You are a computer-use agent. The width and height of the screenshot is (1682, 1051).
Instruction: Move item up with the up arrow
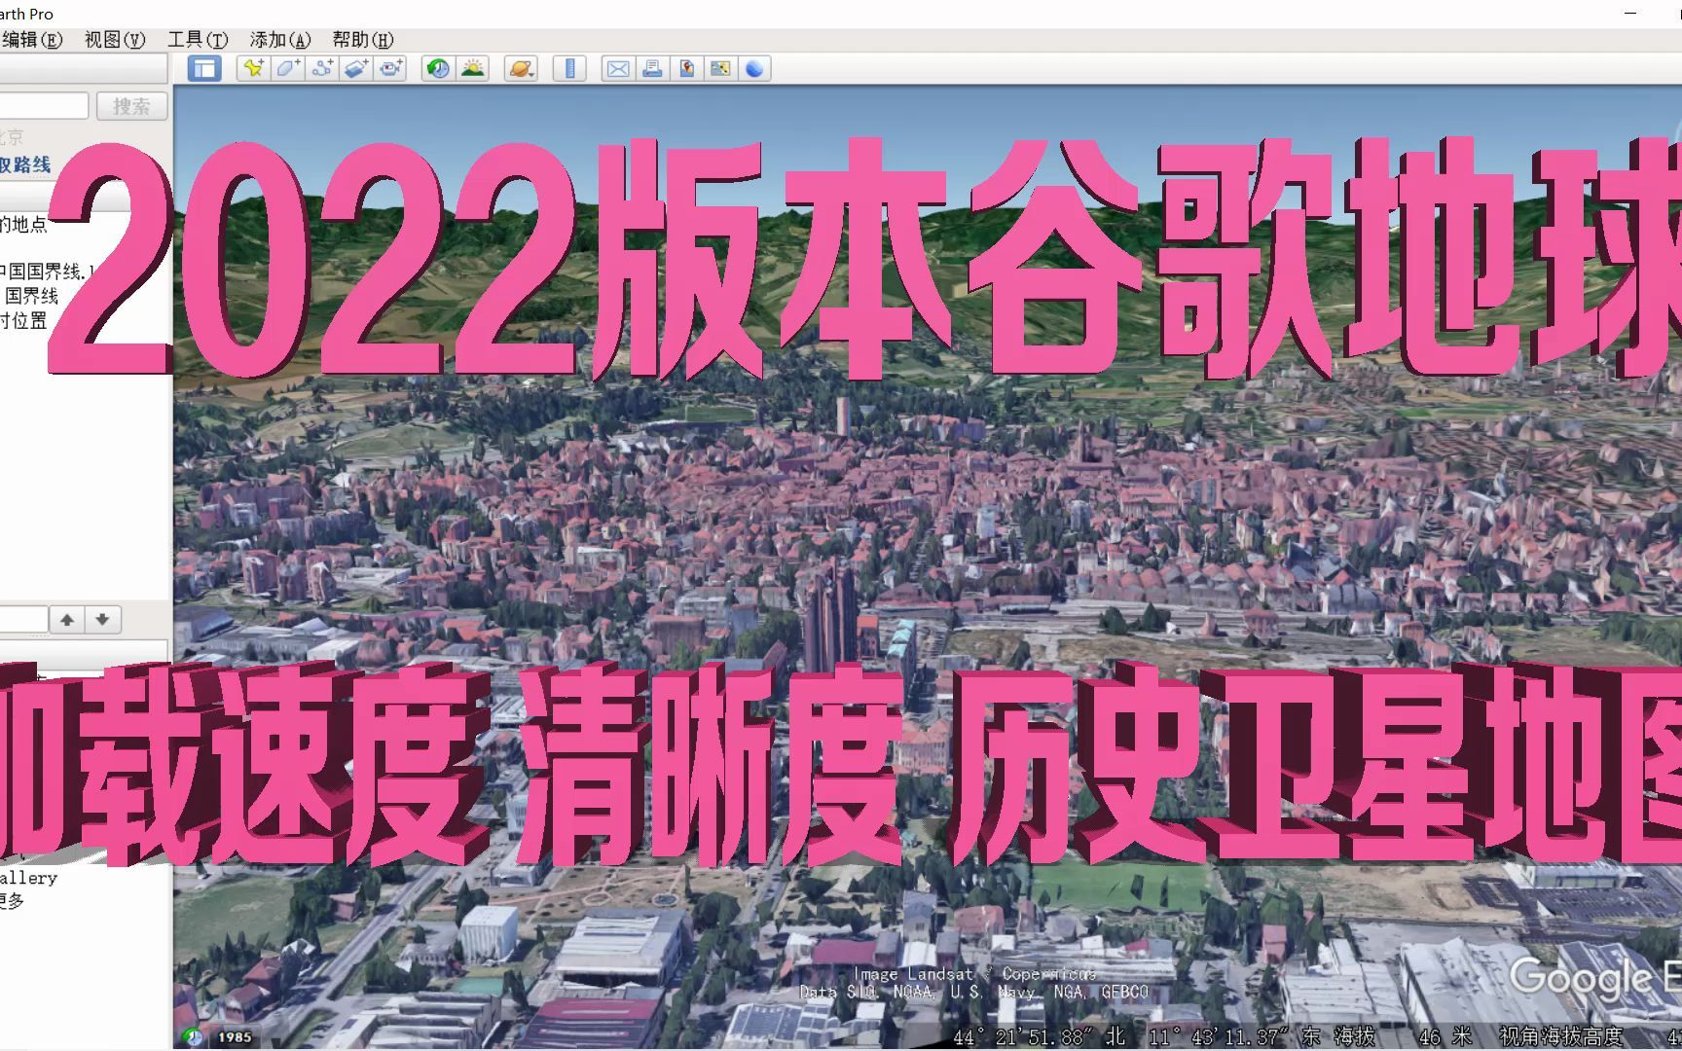click(67, 619)
